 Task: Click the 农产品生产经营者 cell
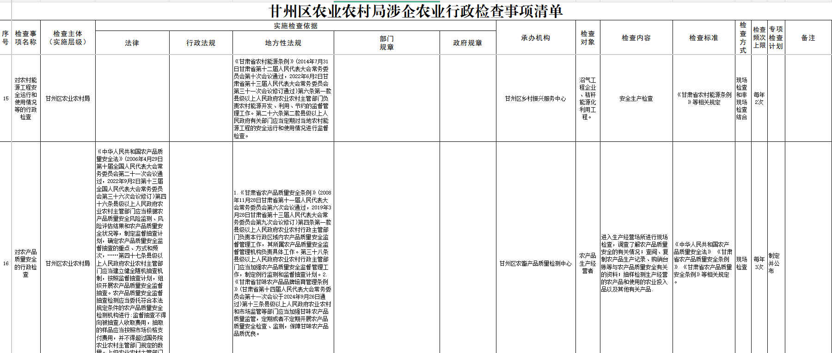(x=587, y=263)
